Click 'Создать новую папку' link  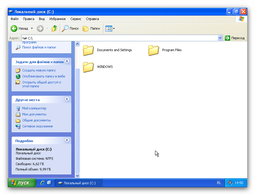click(39, 70)
